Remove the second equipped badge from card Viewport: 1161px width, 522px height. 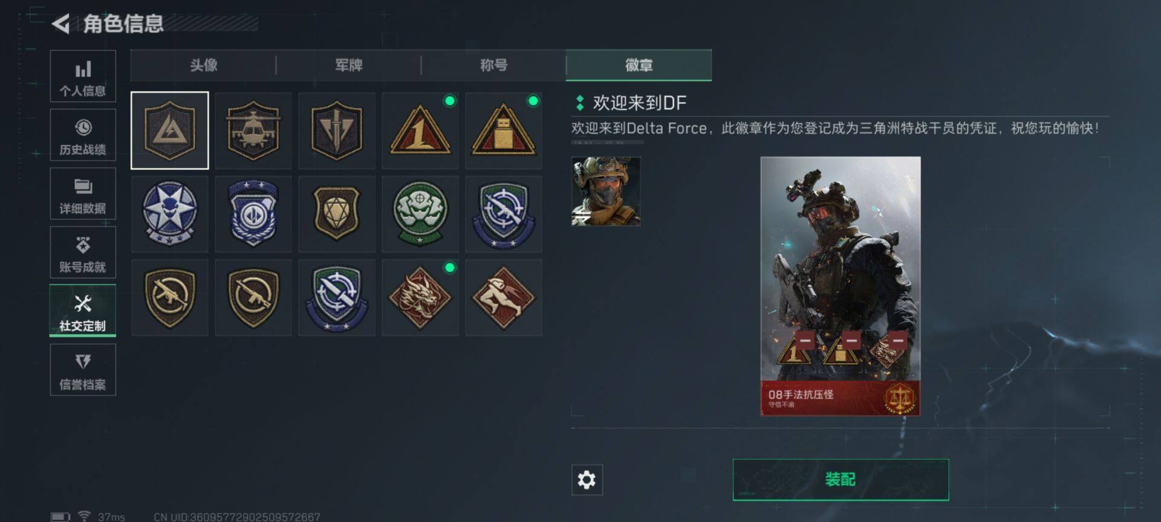coord(851,340)
